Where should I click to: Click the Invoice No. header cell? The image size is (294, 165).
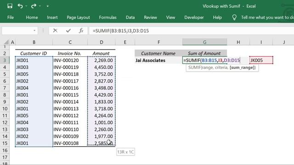pos(70,53)
